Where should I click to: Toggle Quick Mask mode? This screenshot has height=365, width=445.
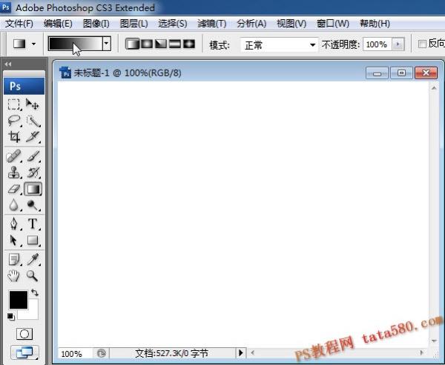click(x=24, y=334)
